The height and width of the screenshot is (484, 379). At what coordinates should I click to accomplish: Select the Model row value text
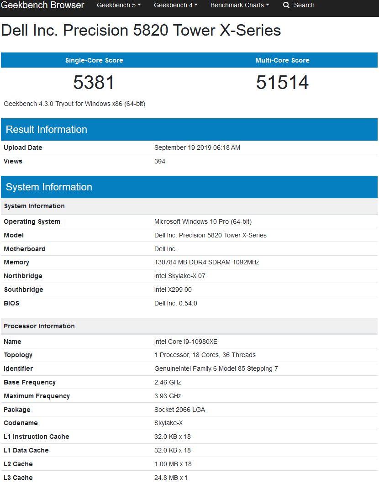tap(211, 236)
